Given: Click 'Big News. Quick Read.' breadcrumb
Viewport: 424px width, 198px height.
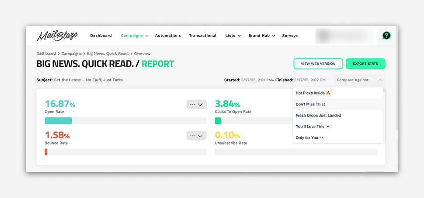Looking at the screenshot, I should 108,54.
